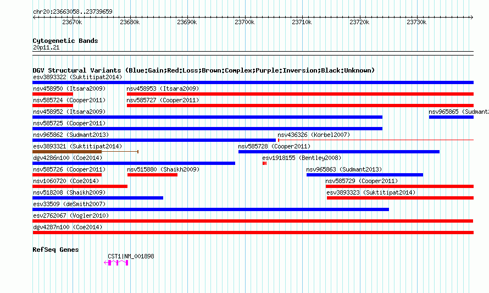The width and height of the screenshot is (489, 293).
Task: Click chr20:23663058..23739659 coordinates text
Action: click(x=73, y=12)
